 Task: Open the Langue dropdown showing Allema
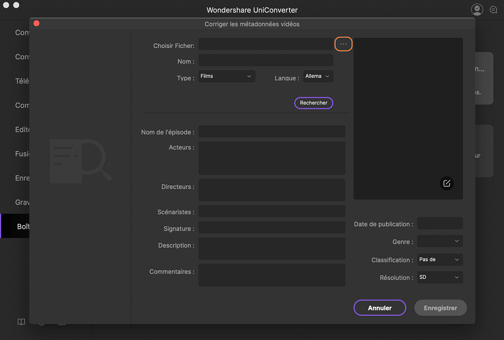(318, 76)
